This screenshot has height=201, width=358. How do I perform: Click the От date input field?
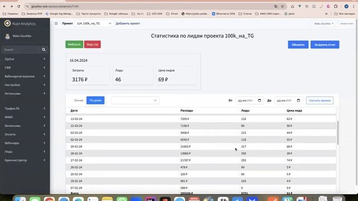point(249,100)
